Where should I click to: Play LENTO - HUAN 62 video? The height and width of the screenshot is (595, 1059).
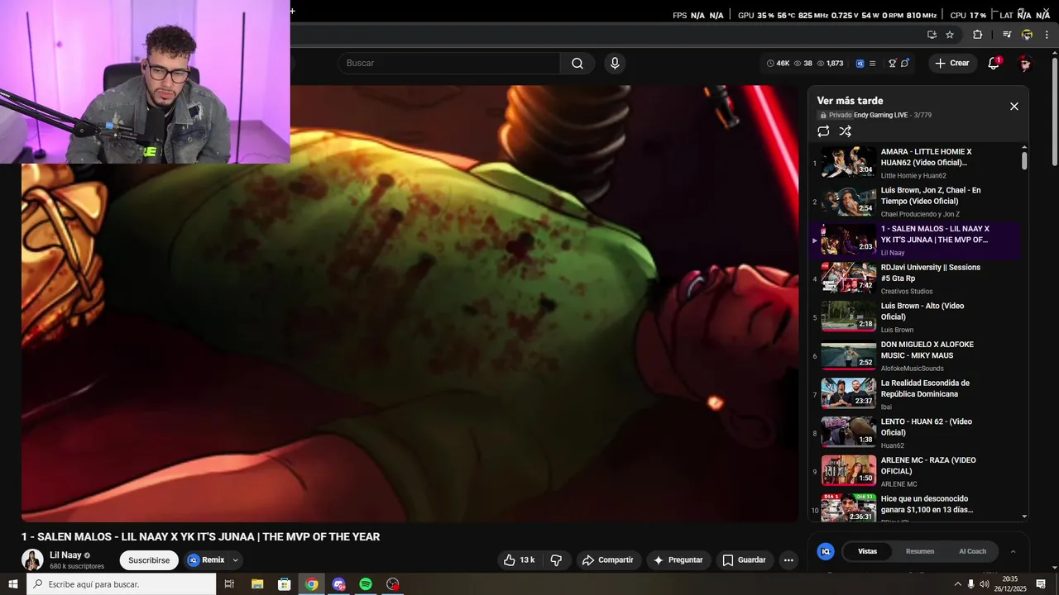tap(914, 433)
